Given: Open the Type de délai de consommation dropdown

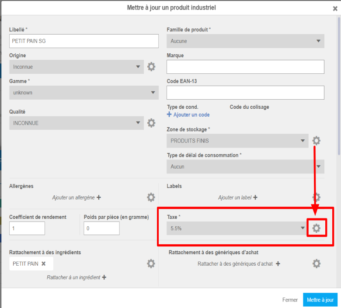Looking at the screenshot, I should [x=245, y=166].
